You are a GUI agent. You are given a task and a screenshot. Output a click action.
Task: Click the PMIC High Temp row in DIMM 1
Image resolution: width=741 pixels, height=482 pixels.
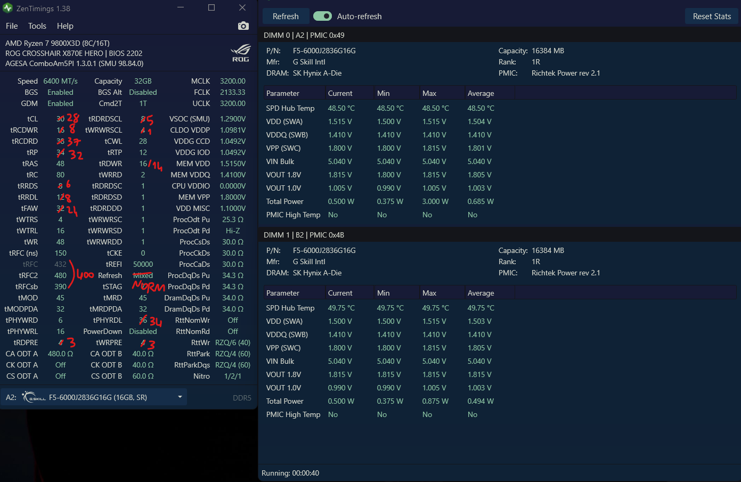500,414
